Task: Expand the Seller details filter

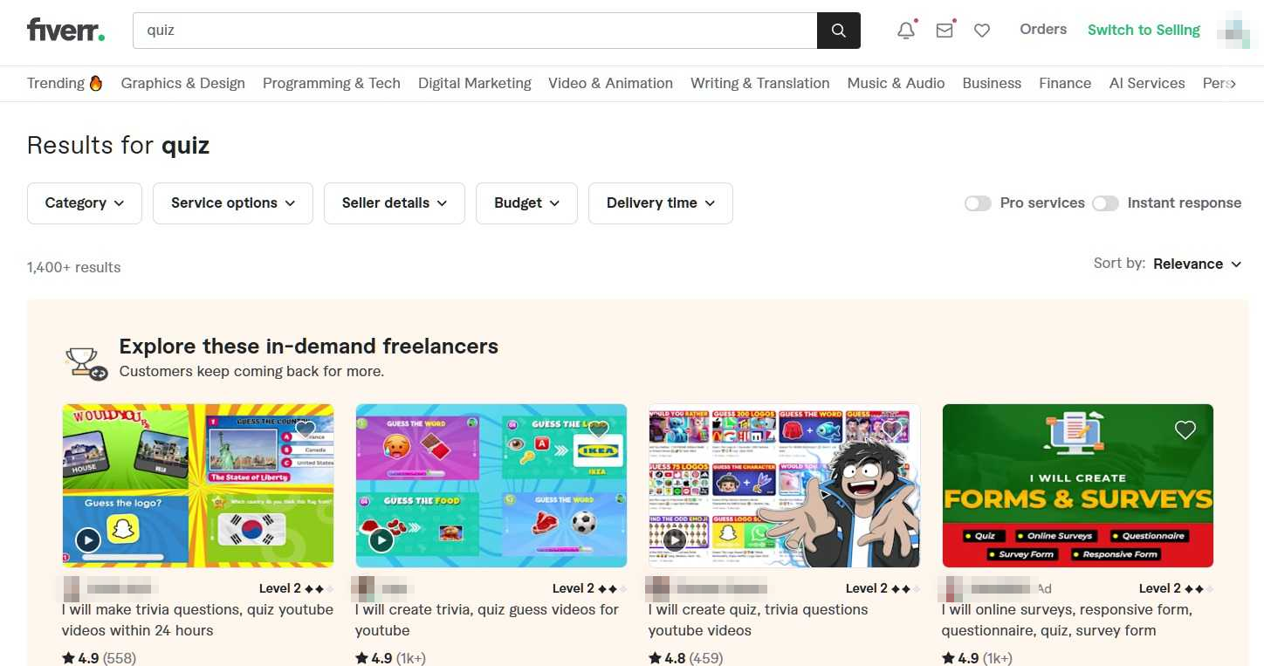Action: click(395, 203)
